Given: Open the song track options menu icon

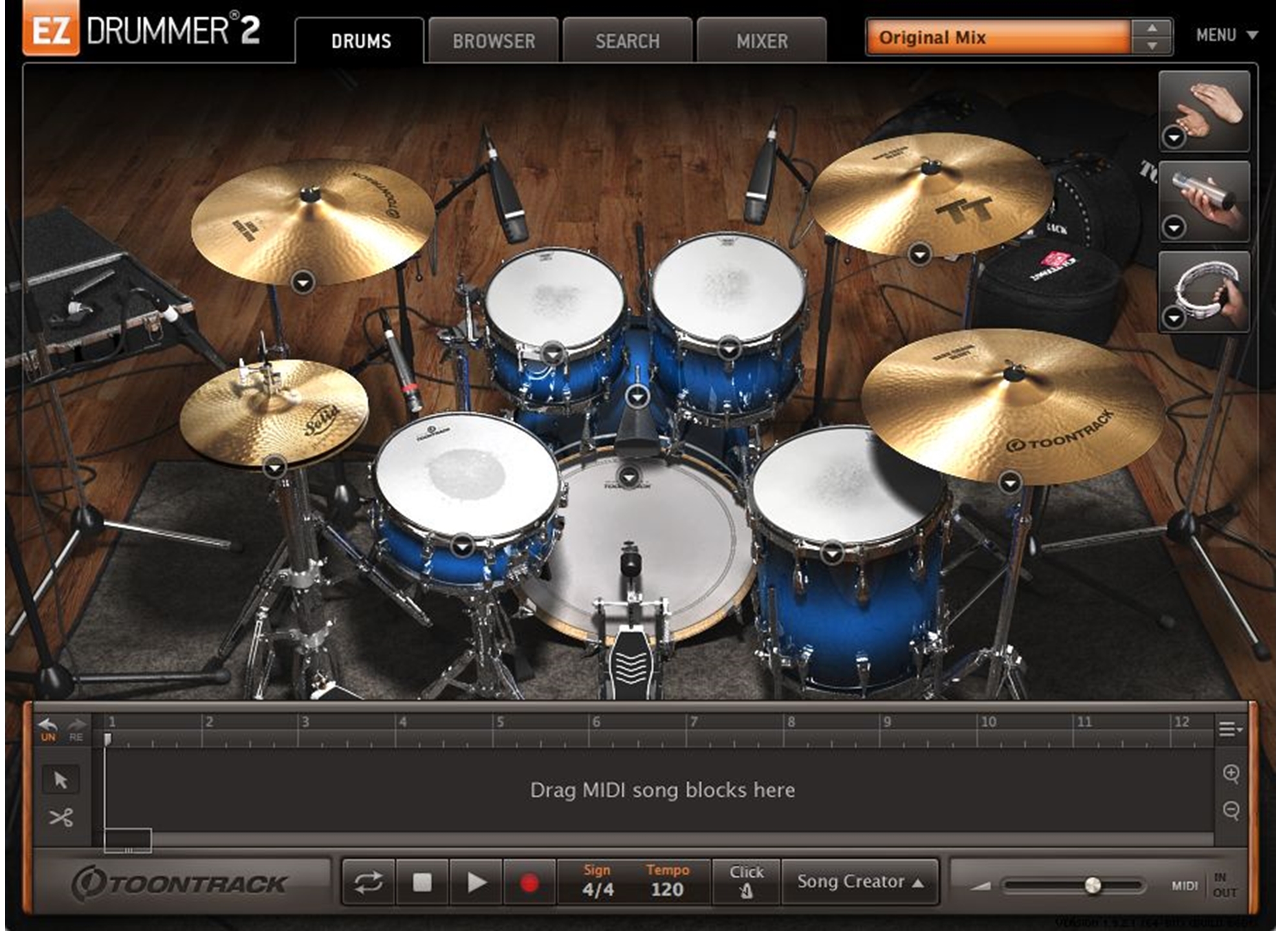Looking at the screenshot, I should 1230,729.
